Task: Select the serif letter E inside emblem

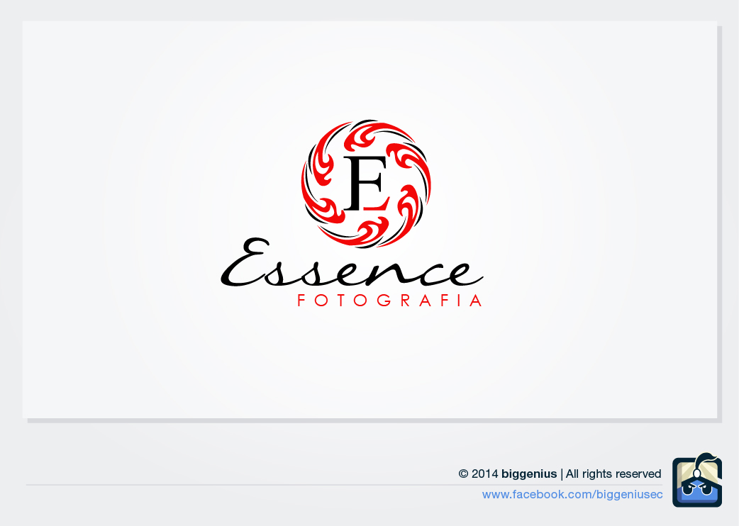Action: point(367,183)
